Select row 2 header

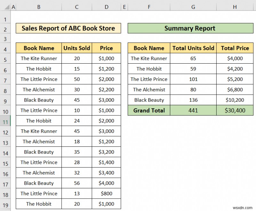[6, 28]
